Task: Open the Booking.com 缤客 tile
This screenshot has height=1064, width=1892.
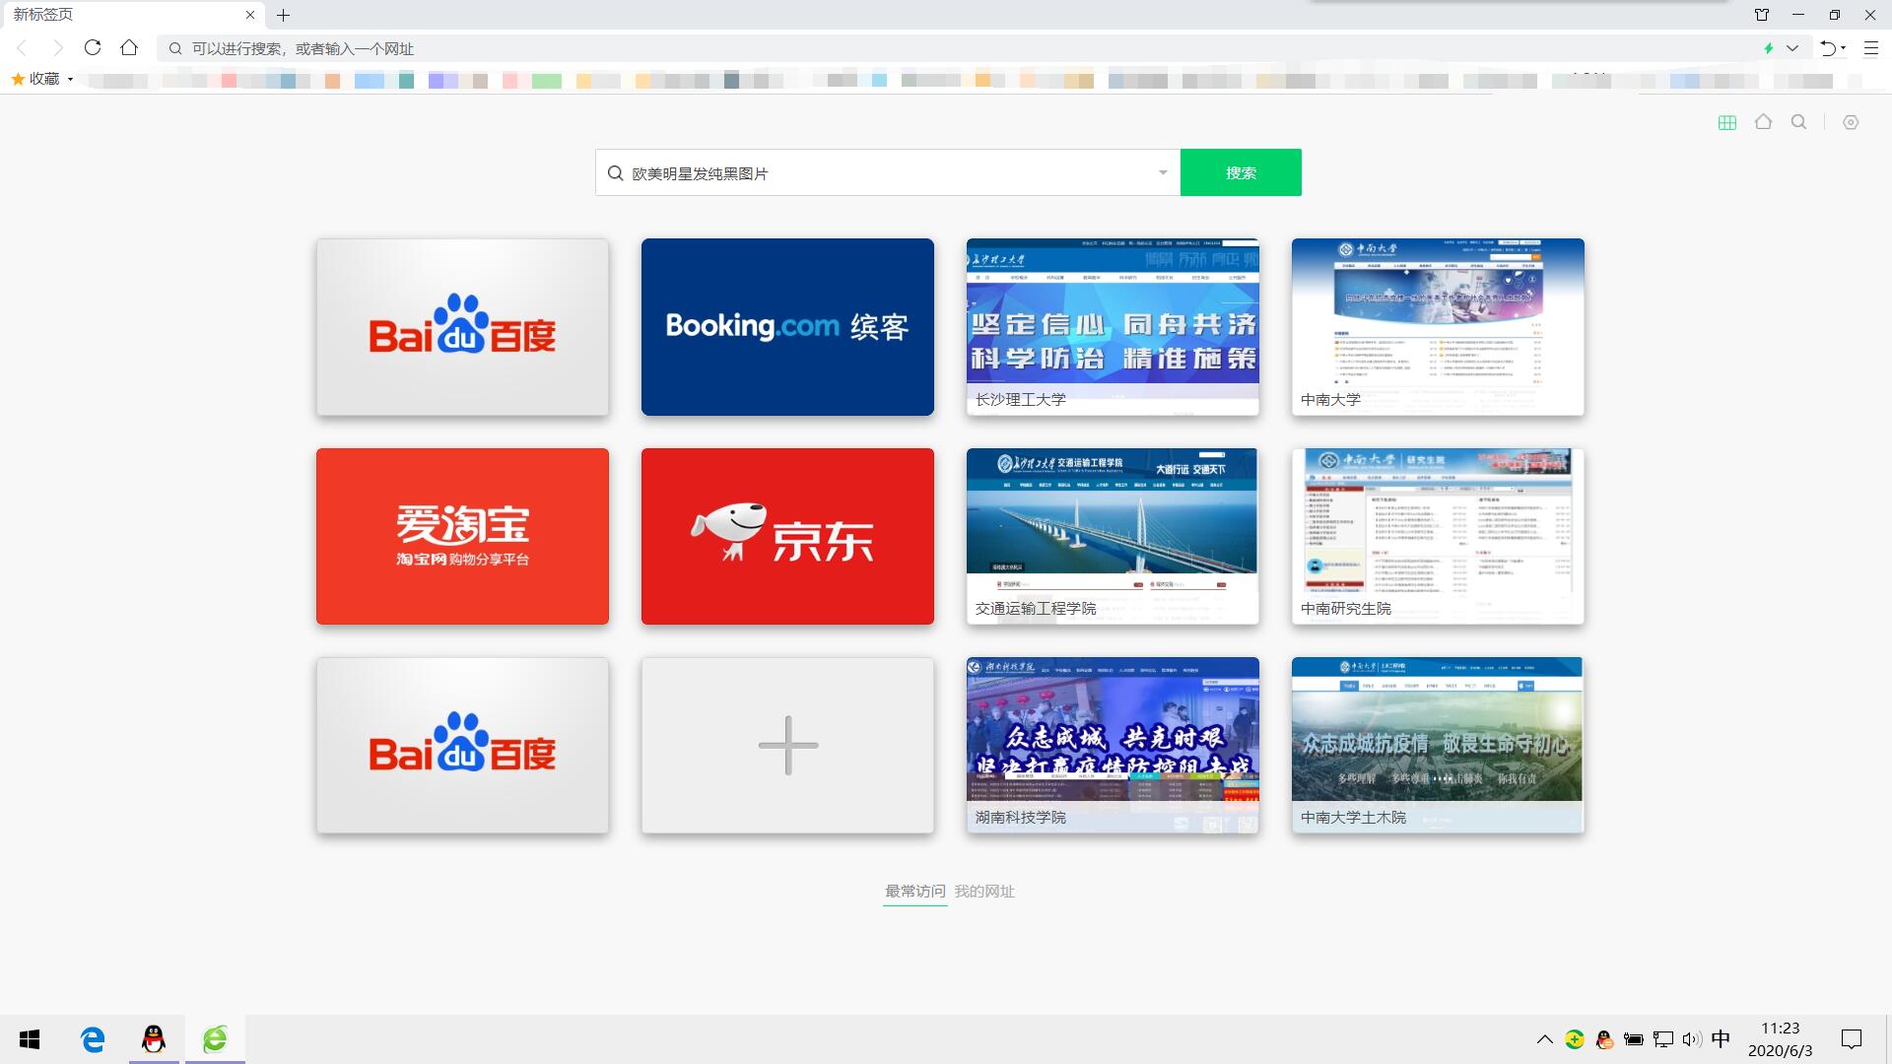Action: tap(787, 327)
